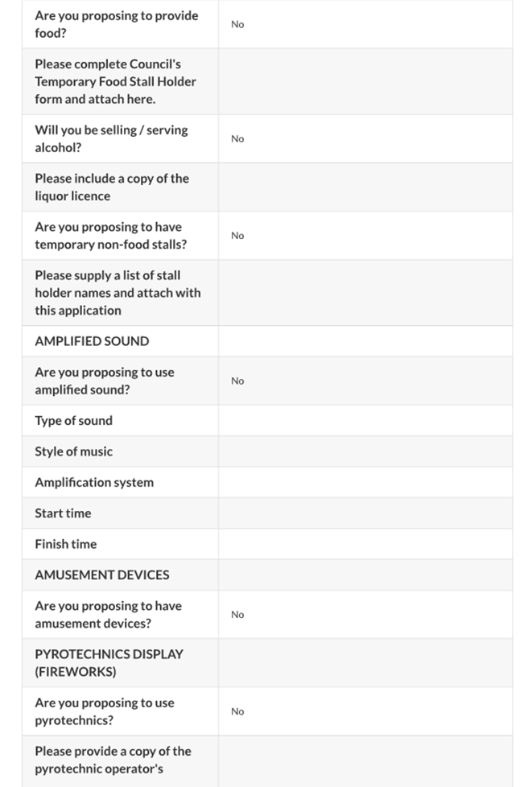Click the temporary non-food stalls question

point(110,235)
